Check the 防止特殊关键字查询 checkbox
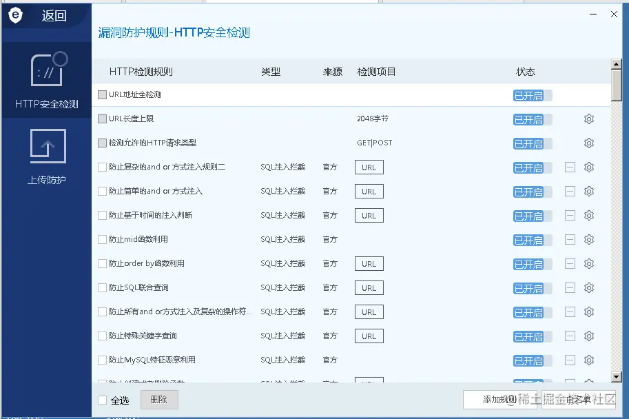 point(102,336)
